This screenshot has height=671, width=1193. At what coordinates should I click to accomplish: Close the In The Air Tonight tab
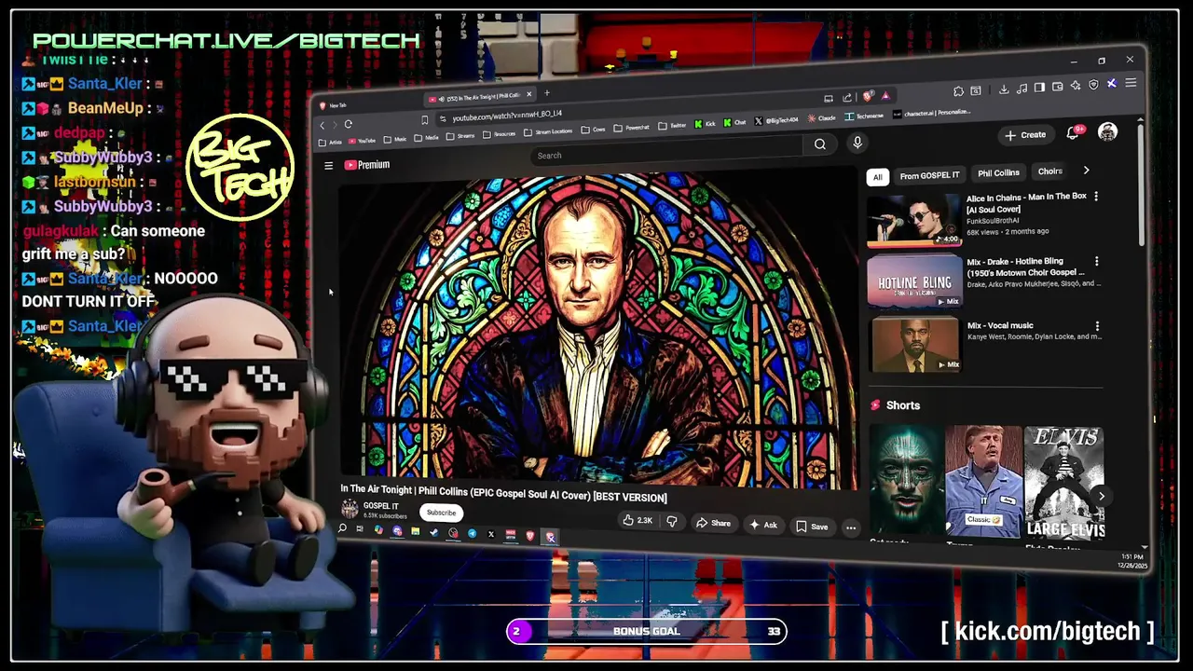528,94
